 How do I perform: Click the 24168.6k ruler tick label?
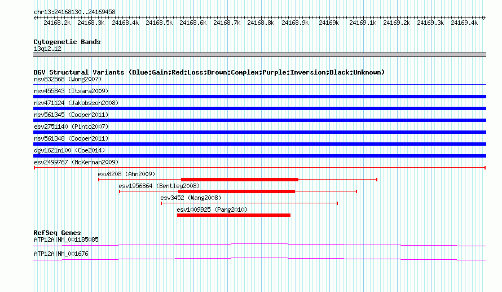point(193,23)
